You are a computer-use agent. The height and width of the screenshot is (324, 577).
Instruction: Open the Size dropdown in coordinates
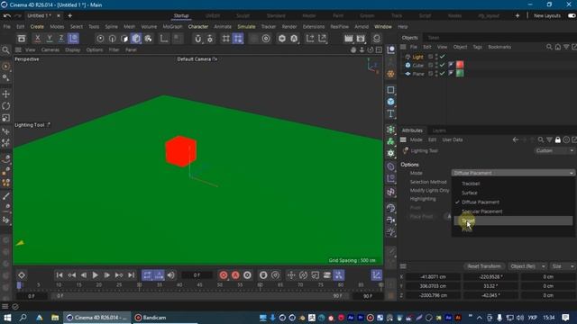(x=563, y=266)
